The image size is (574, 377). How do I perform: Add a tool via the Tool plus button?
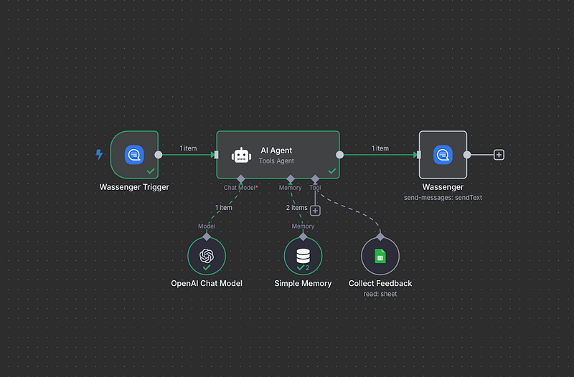coord(315,210)
